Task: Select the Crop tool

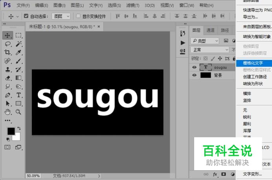Action: click(7, 52)
